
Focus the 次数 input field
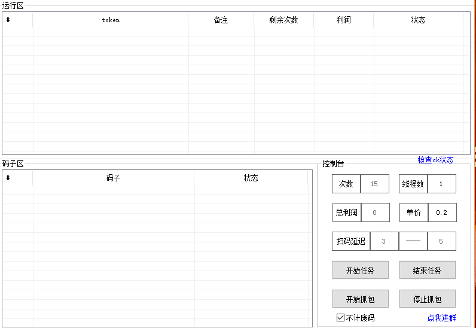coord(374,184)
